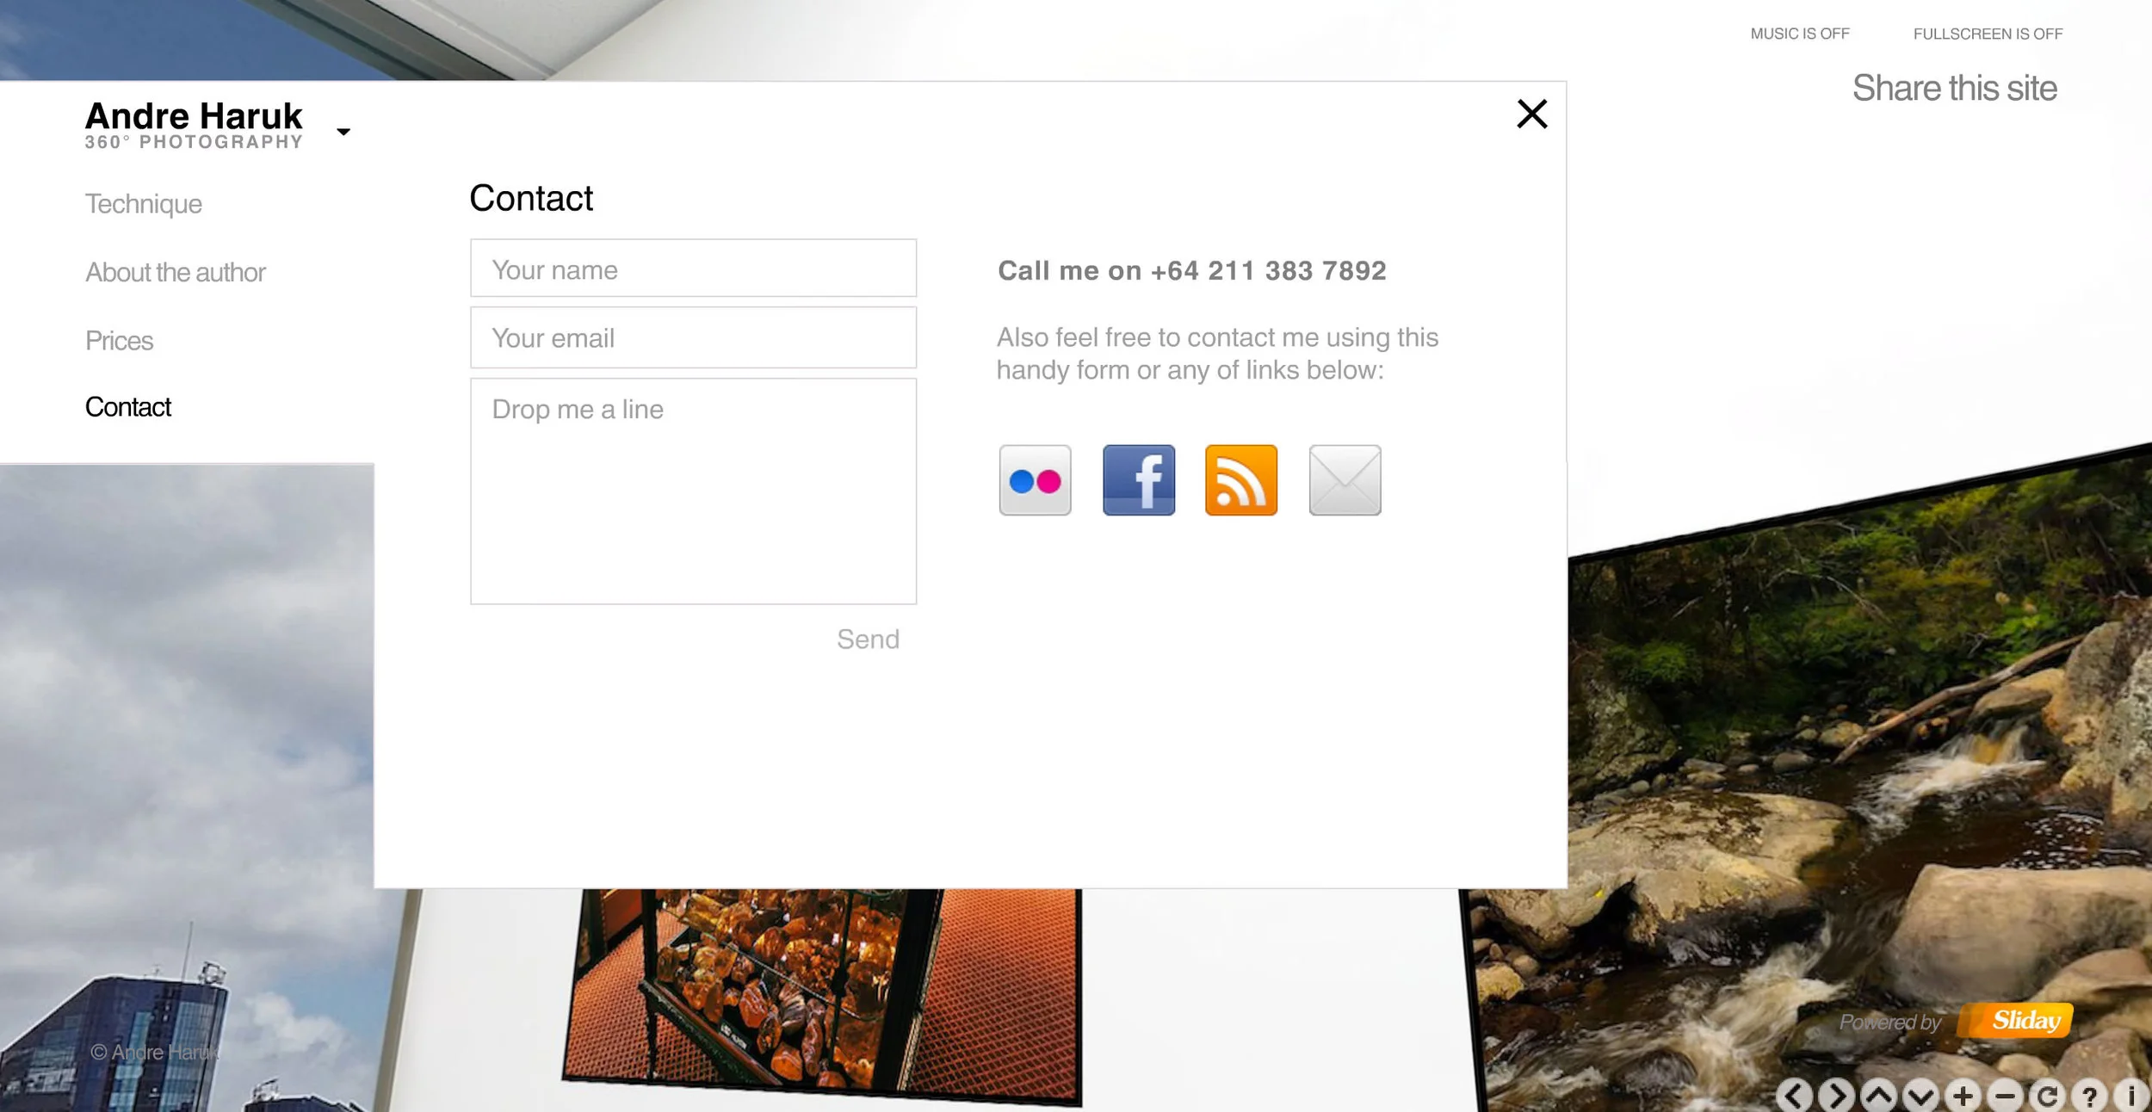The width and height of the screenshot is (2152, 1112).
Task: Click the phone number +64 211 383 7892
Action: [1268, 271]
